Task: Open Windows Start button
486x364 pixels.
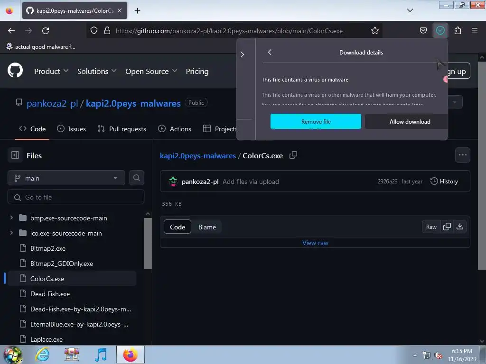Action: coord(12,355)
